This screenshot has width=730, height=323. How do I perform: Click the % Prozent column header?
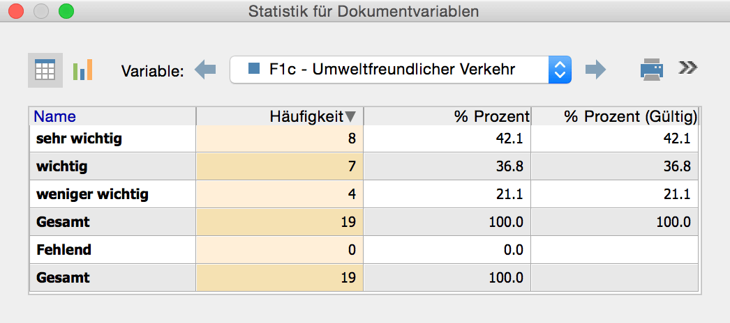point(492,116)
